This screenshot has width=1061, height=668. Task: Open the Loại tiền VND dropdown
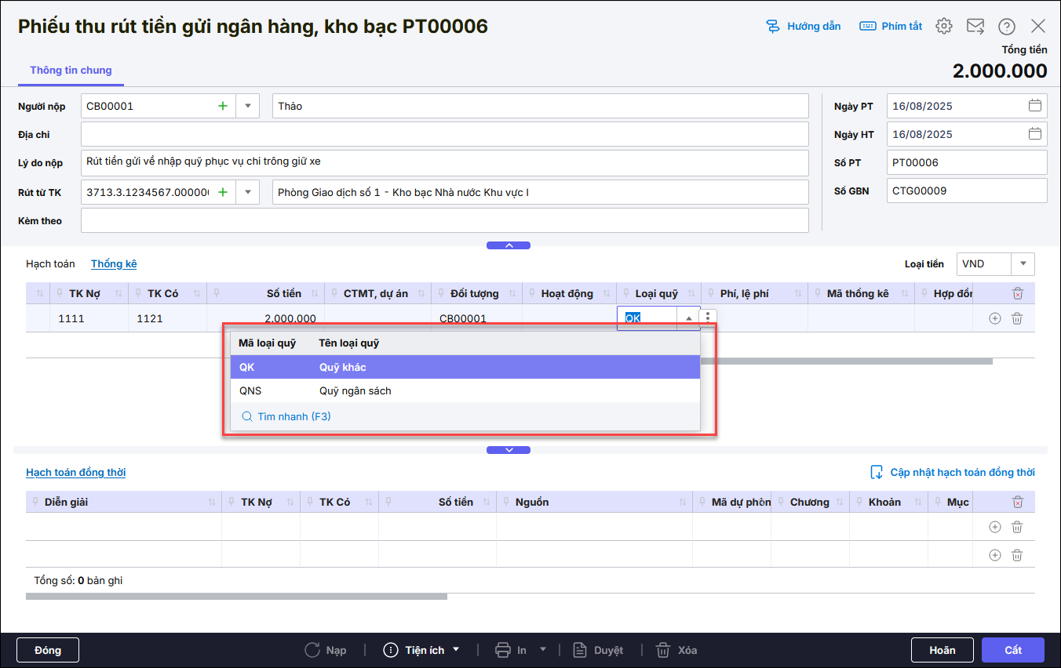pyautogui.click(x=1023, y=264)
